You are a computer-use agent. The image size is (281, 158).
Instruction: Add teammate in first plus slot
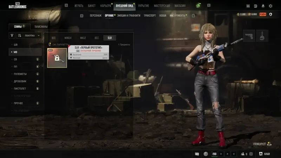[x=221, y=154]
